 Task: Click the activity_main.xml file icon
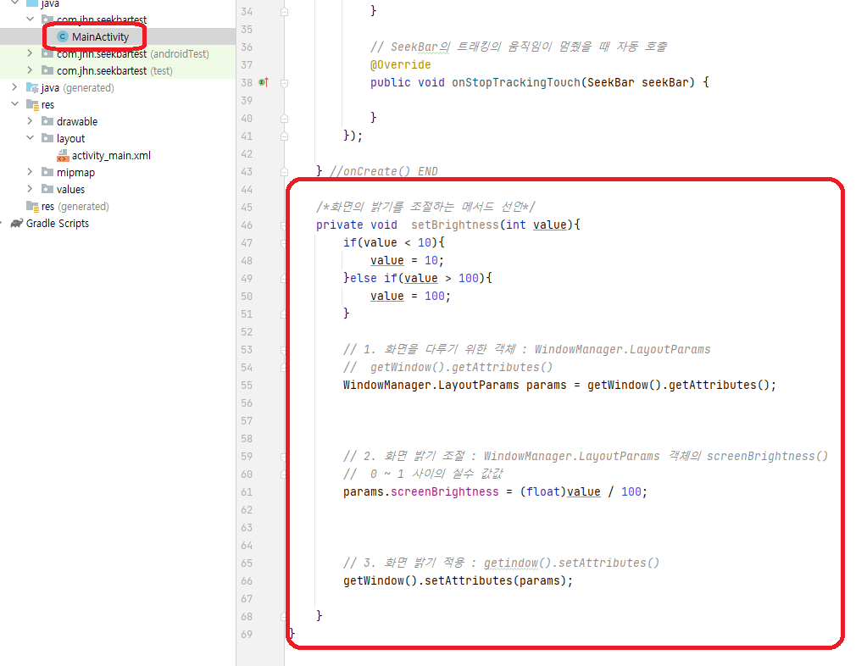(x=63, y=156)
